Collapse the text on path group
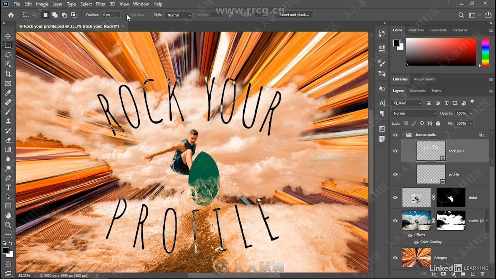The width and height of the screenshot is (496, 279). point(403,135)
